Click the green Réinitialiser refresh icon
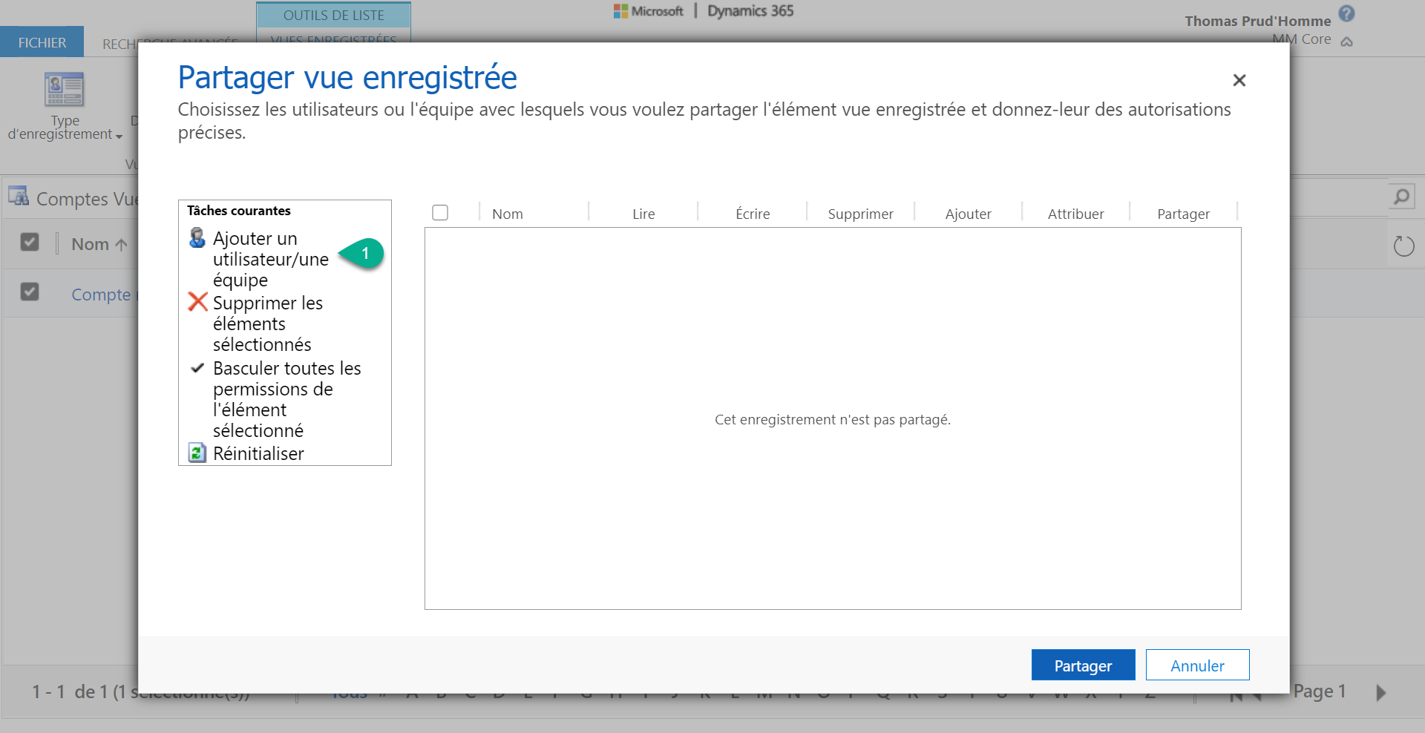 pos(197,453)
